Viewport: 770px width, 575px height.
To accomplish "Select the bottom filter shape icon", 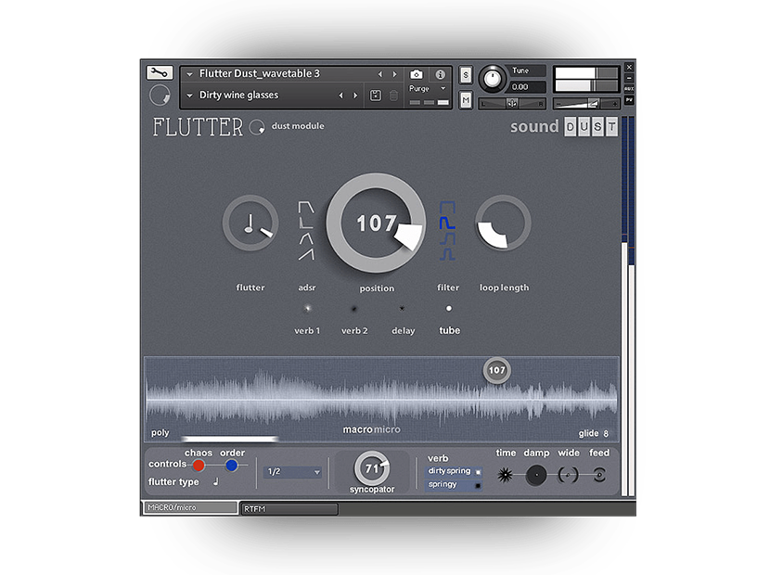I will click(447, 254).
